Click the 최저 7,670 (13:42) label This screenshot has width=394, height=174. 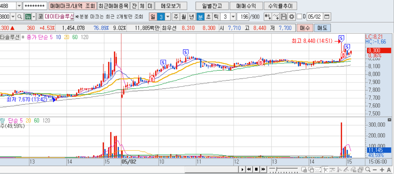click(x=27, y=100)
